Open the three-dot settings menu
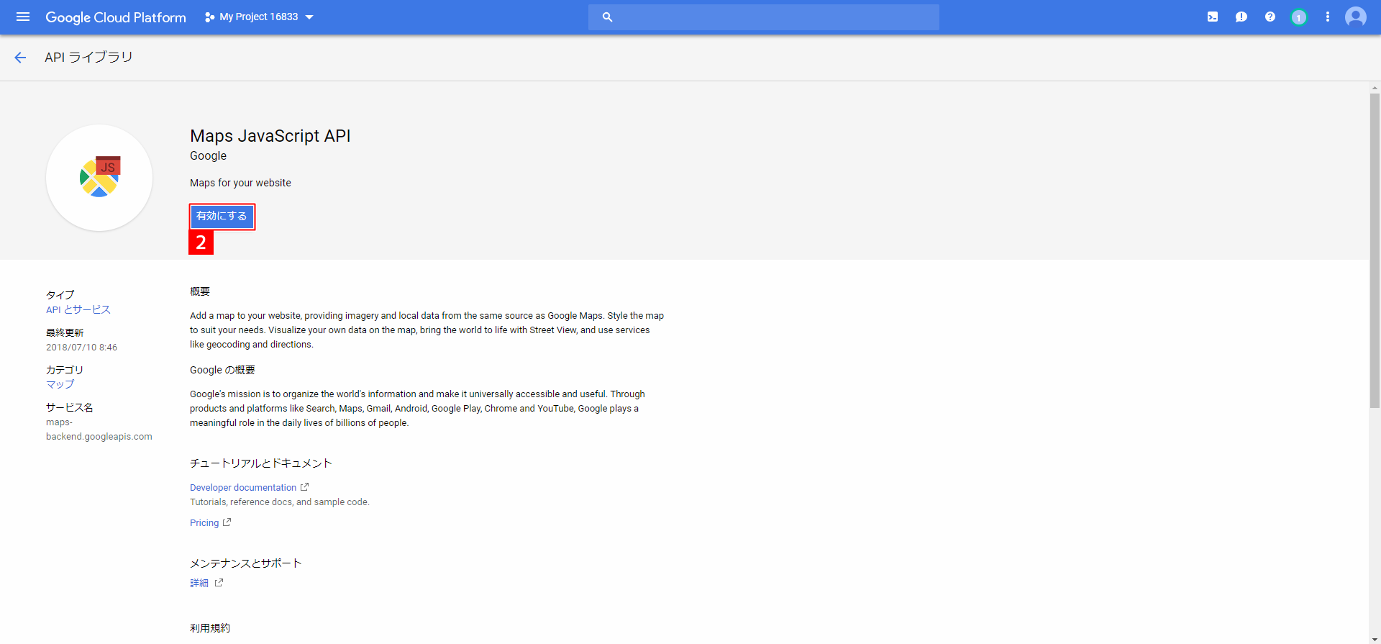 click(x=1328, y=17)
